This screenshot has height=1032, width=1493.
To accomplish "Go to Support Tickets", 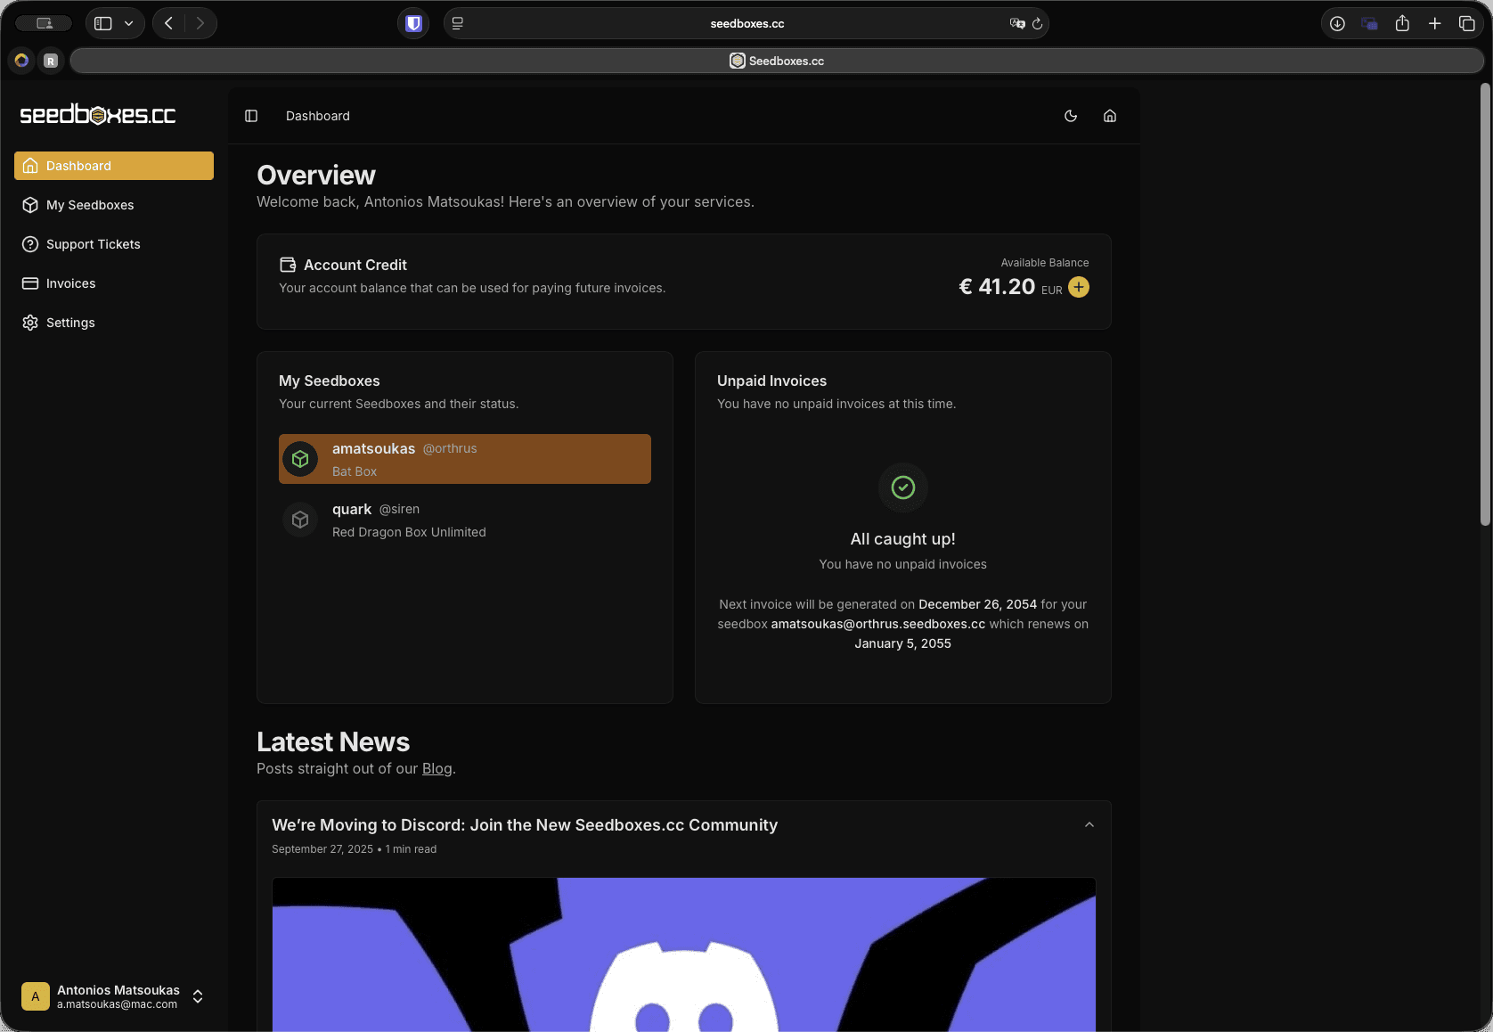I will [x=114, y=244].
